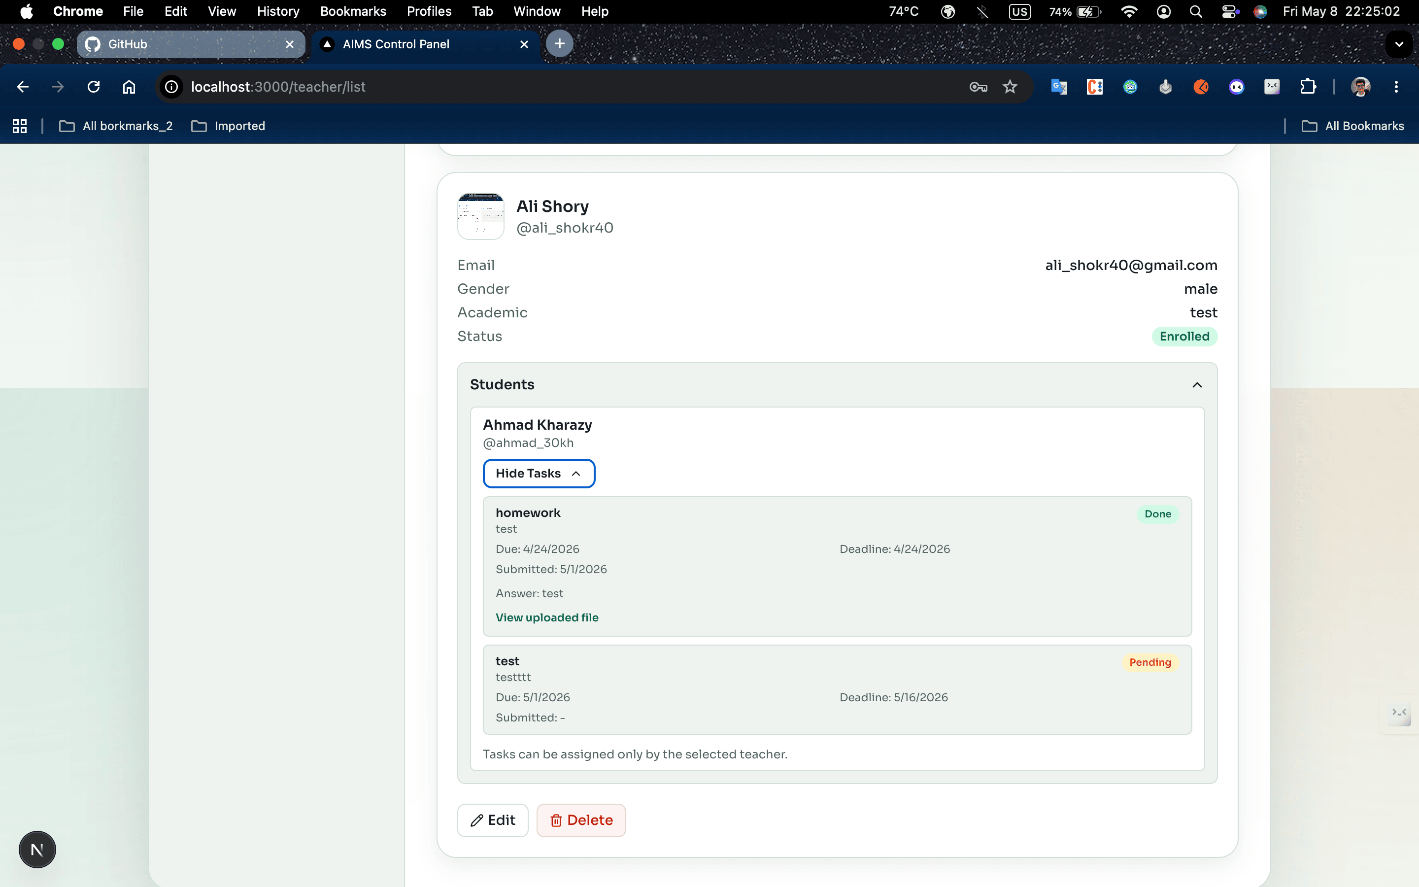The height and width of the screenshot is (887, 1419).
Task: Open the password key icon in address bar
Action: 978,87
